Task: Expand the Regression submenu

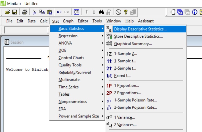Action: click(68, 36)
